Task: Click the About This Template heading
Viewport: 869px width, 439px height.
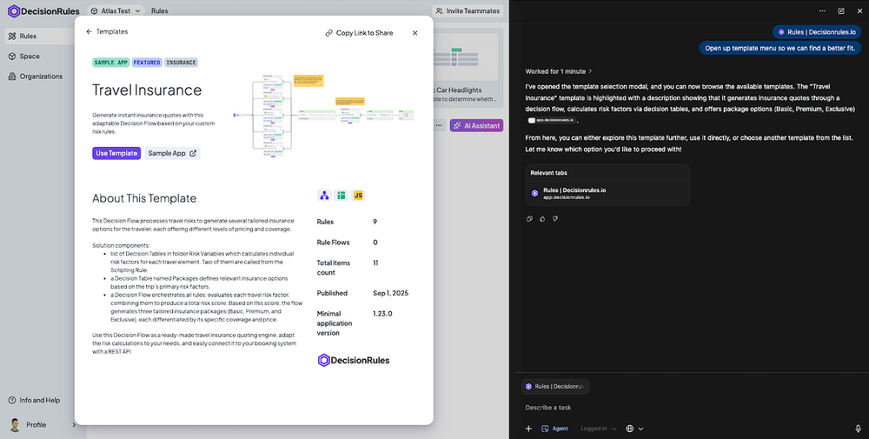Action: pos(144,198)
